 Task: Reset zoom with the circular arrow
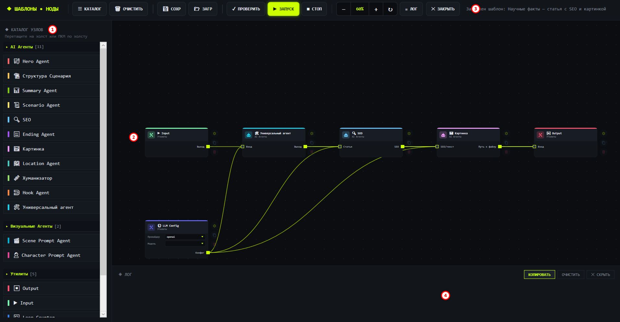[x=390, y=9]
